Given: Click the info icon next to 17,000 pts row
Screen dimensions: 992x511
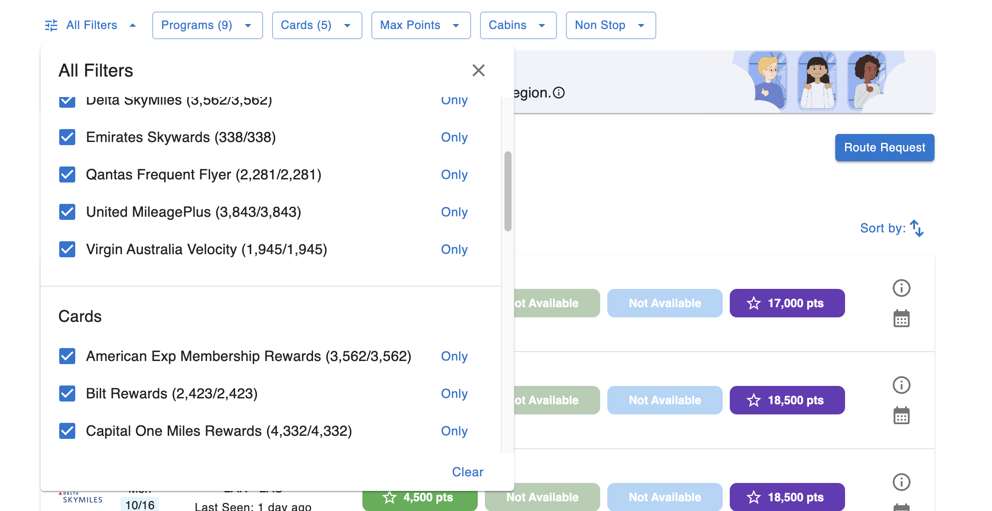Looking at the screenshot, I should [x=902, y=288].
